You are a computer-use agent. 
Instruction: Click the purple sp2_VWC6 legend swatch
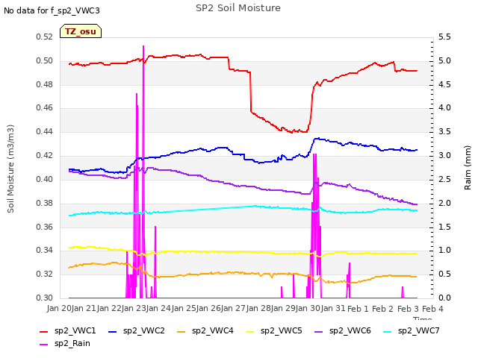coord(319,331)
